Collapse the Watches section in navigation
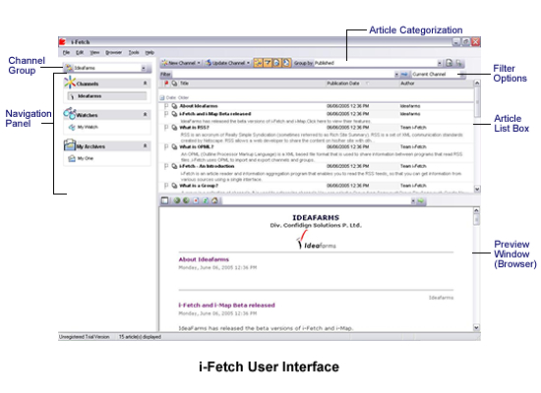This screenshot has width=541, height=393. click(x=146, y=114)
